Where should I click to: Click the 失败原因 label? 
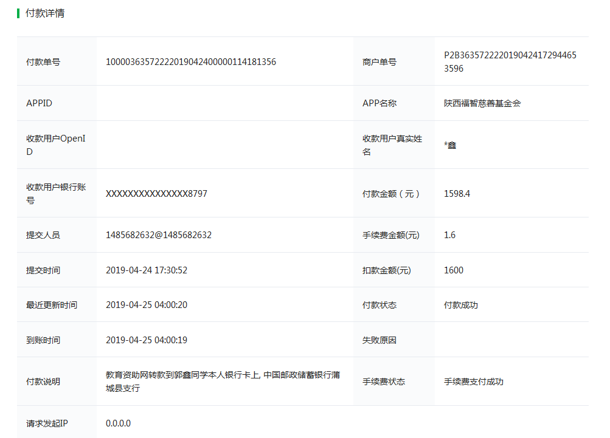coord(380,340)
